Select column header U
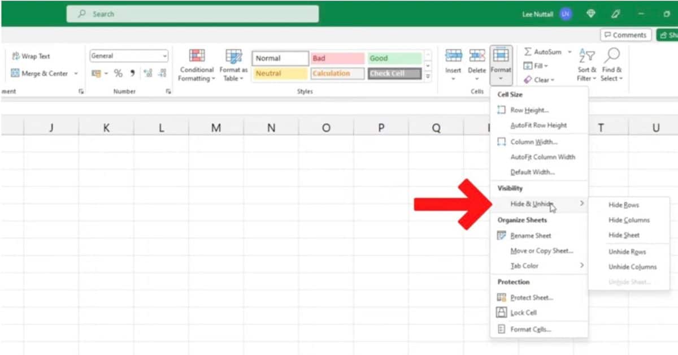This screenshot has width=678, height=355. [655, 128]
